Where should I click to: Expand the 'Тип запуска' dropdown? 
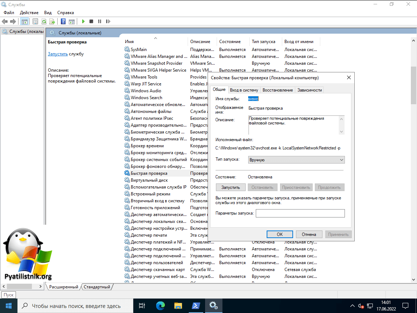click(x=296, y=160)
